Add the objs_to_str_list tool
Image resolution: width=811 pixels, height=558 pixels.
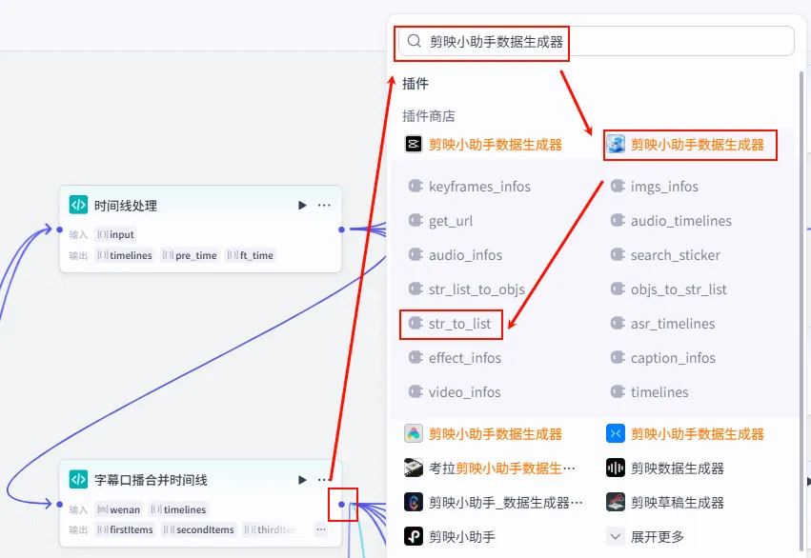(x=669, y=289)
